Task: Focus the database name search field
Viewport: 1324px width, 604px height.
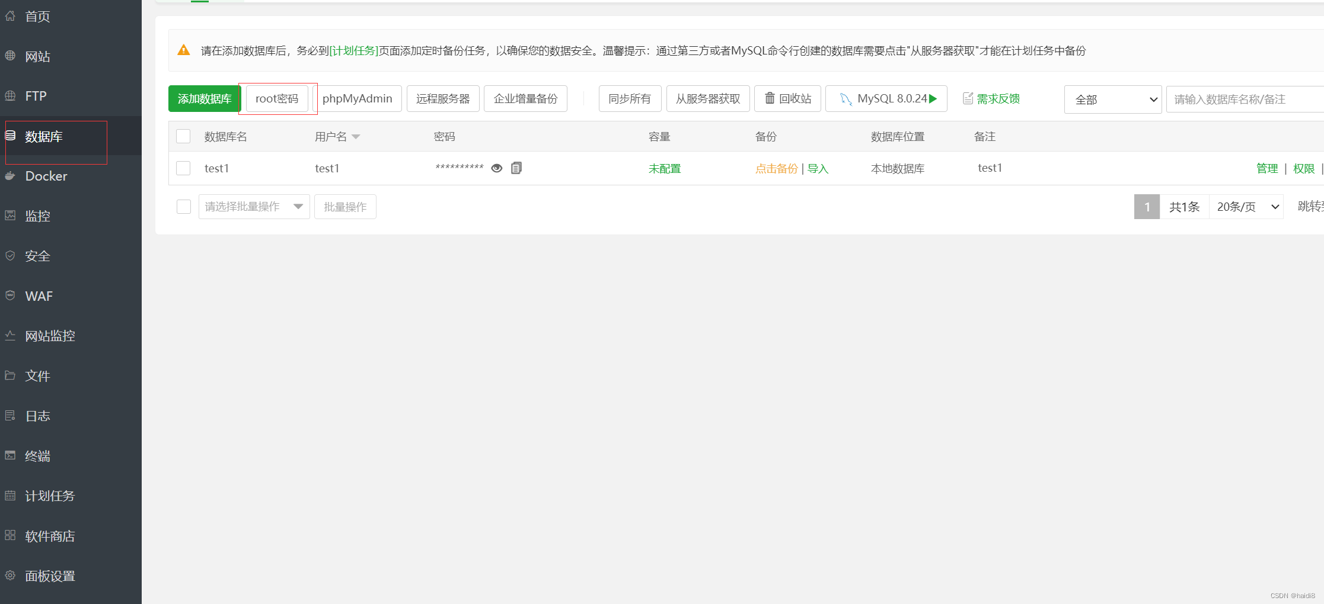Action: (x=1245, y=99)
